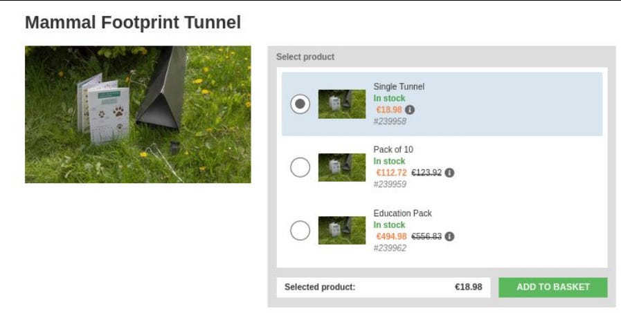Click the Education Pack product name
The height and width of the screenshot is (313, 621).
point(402,213)
